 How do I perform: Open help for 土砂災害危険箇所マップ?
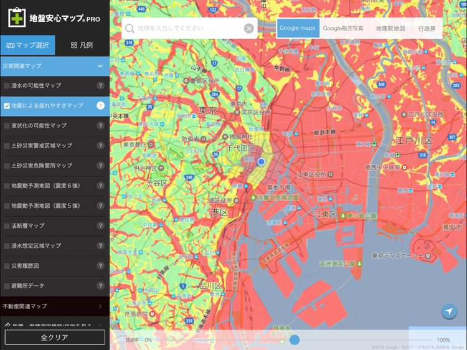[101, 165]
